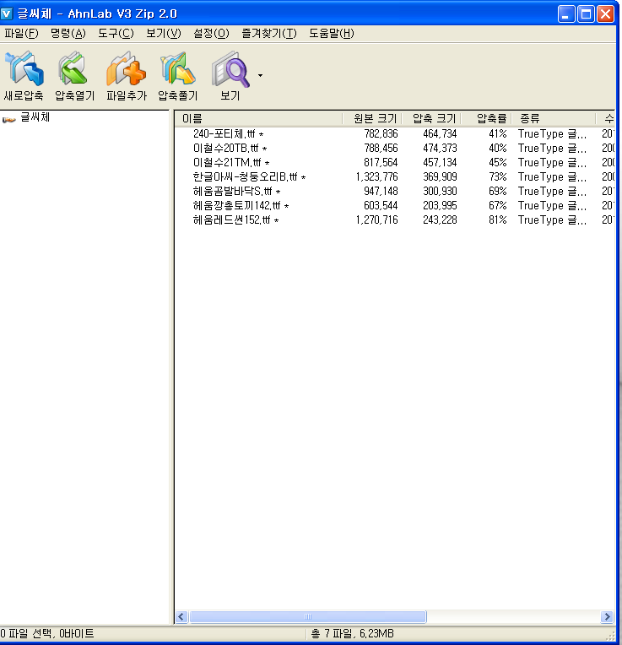Click the 새로압축 (new archive) toolbar icon
The image size is (622, 645).
[24, 69]
